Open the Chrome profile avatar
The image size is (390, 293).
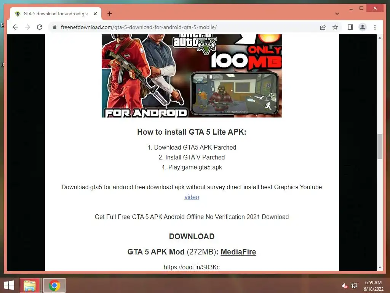pos(363,27)
